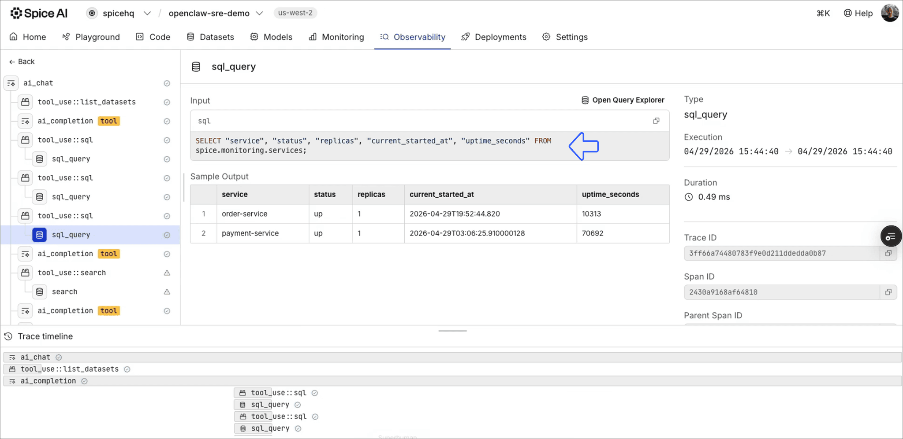Click the panel resize handle above timeline
The width and height of the screenshot is (903, 439).
pyautogui.click(x=452, y=331)
